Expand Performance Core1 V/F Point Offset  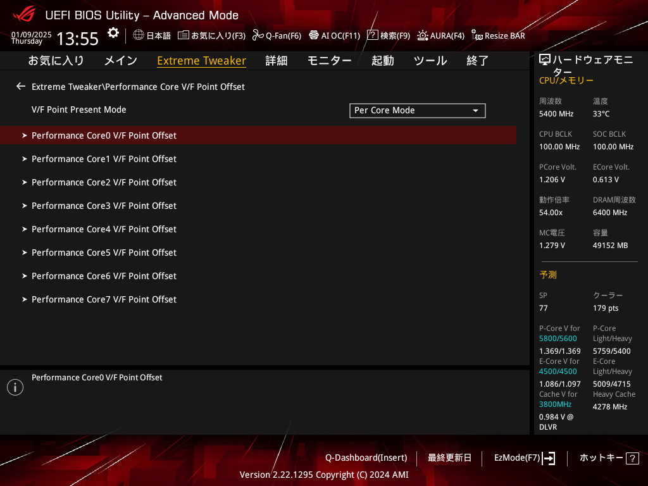(x=104, y=159)
